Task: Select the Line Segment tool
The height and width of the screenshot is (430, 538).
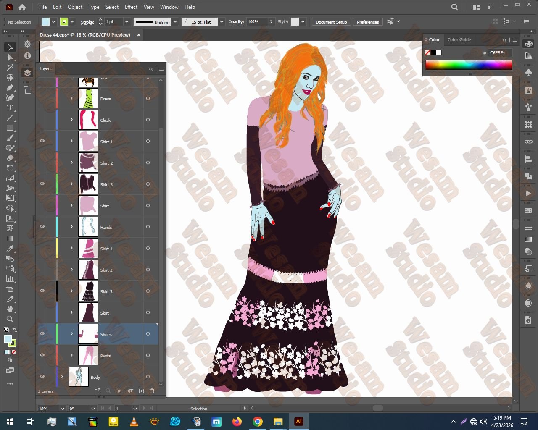Action: pos(10,118)
